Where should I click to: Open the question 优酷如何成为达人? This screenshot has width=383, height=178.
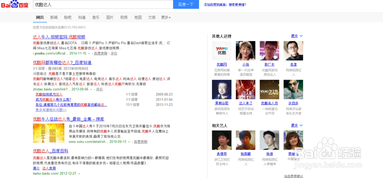49,95
